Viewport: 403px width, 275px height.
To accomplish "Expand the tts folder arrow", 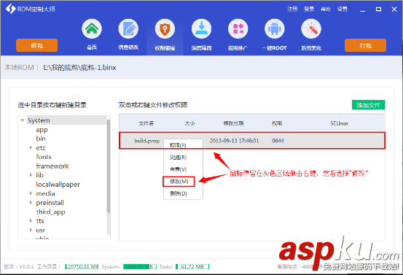I will (31, 221).
